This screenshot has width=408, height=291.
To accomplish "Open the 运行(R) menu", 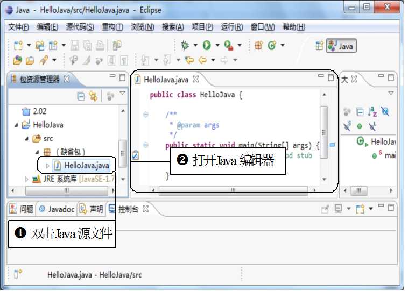I will click(x=232, y=27).
